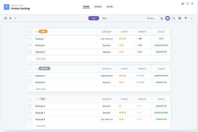The width and height of the screenshot is (198, 132).
Task: Switch to the Board tab
Action: coord(98,7)
